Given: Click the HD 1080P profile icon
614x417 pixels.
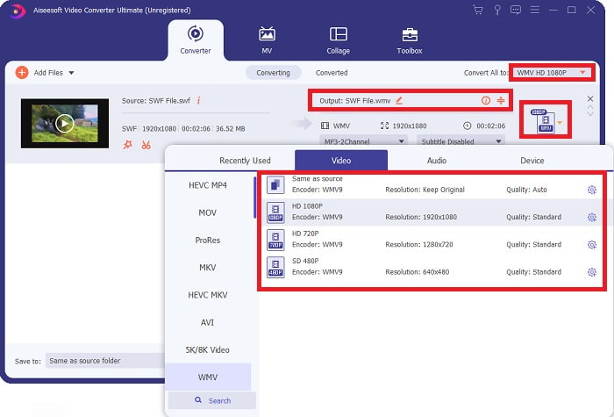Looking at the screenshot, I should 275,212.
